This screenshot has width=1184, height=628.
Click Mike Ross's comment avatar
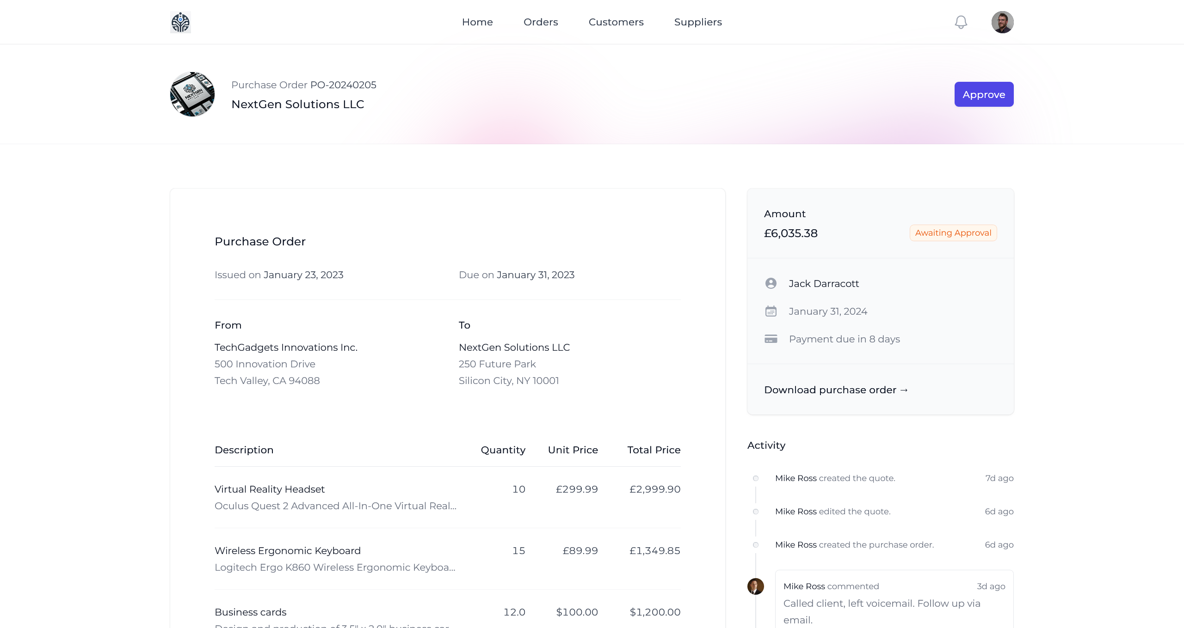(755, 586)
